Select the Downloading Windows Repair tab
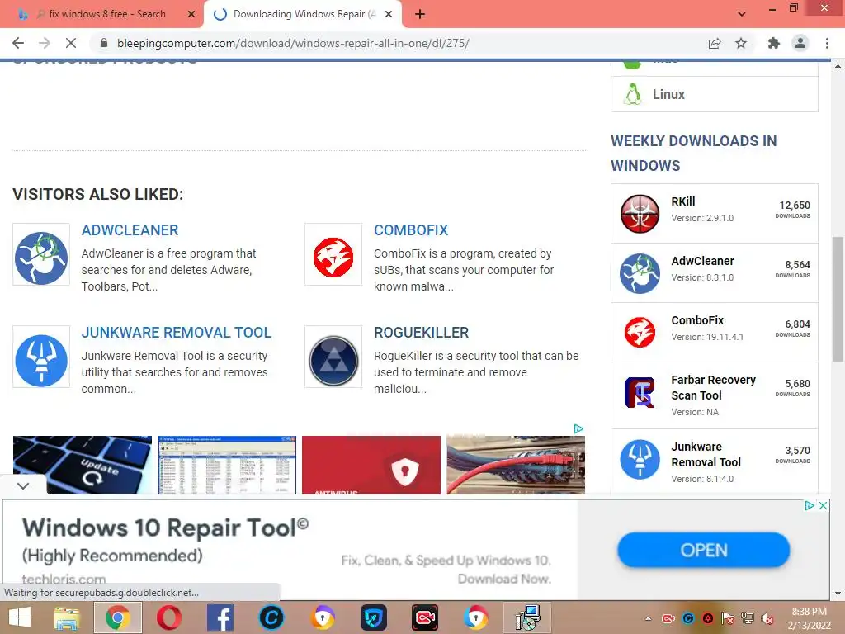The width and height of the screenshot is (845, 634). (x=303, y=14)
